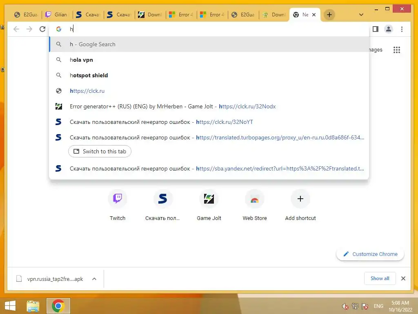418x314 pixels.
Task: Click the 'Switch to this tab' button
Action: (x=100, y=151)
